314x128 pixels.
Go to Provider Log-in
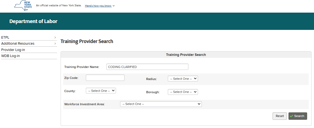[13, 50]
